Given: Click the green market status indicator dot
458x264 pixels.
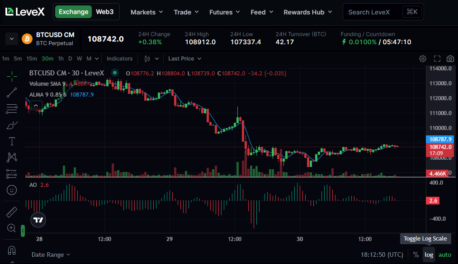Looking at the screenshot, I should [115, 73].
